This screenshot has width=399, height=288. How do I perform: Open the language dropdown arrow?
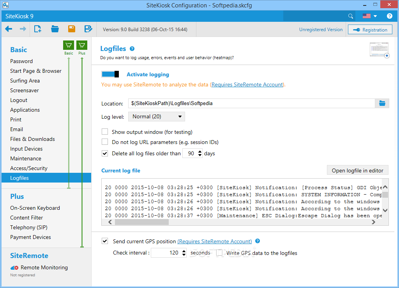[x=375, y=16]
